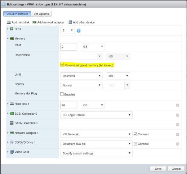This screenshot has height=174, width=187.
Task: Open the memory Shares Normal dropdown
Action: click(x=81, y=85)
